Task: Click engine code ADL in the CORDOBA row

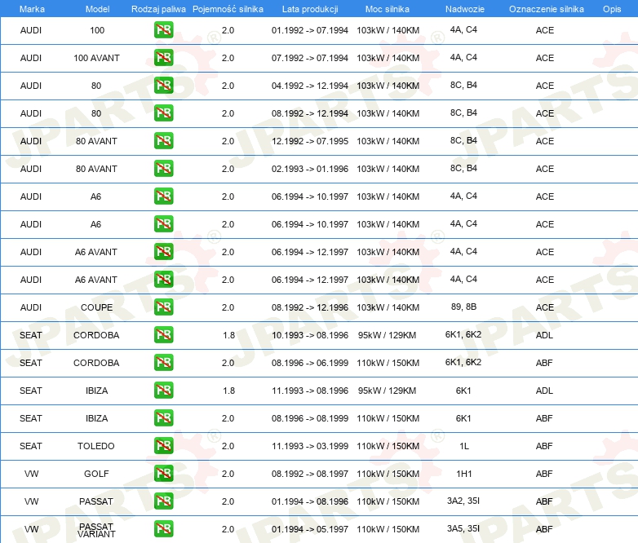Action: coord(544,335)
